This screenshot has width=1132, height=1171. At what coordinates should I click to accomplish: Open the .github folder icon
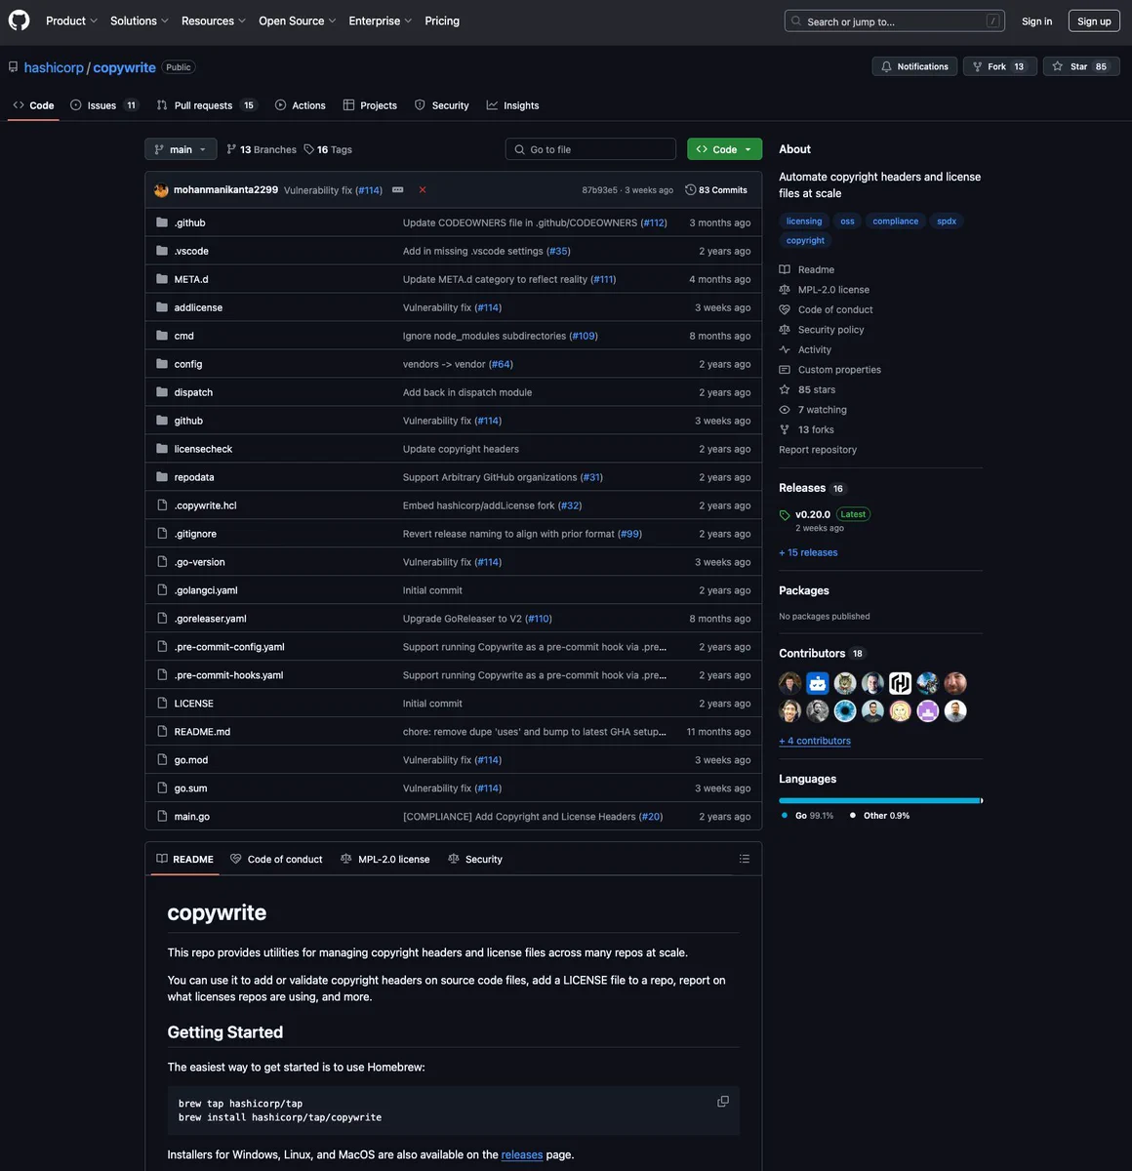pyautogui.click(x=162, y=222)
